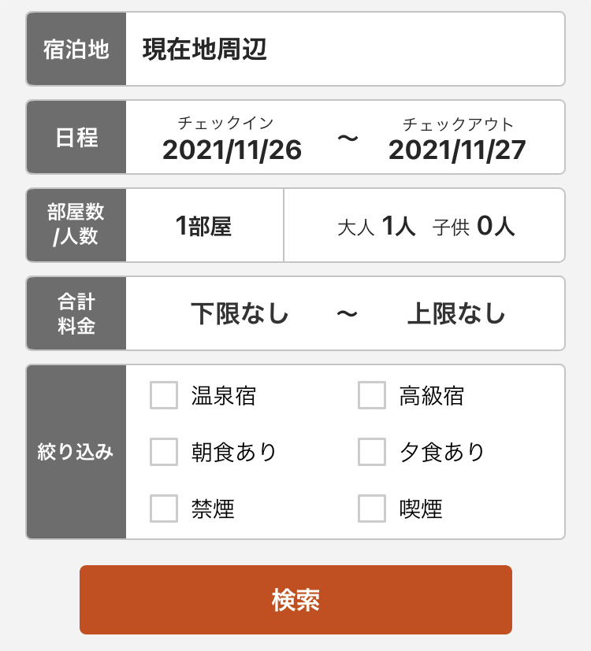Select the 禁煙 checkbox
The height and width of the screenshot is (651, 591).
[164, 509]
